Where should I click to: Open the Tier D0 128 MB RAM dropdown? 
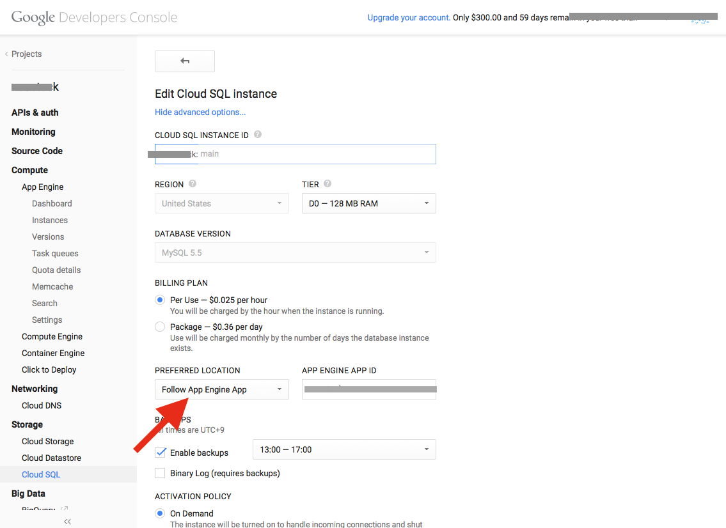coord(369,204)
